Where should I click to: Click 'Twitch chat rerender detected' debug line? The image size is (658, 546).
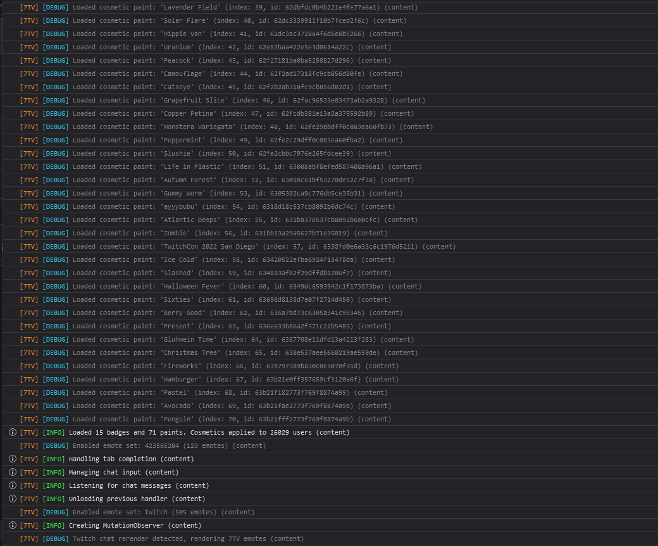coord(331,538)
